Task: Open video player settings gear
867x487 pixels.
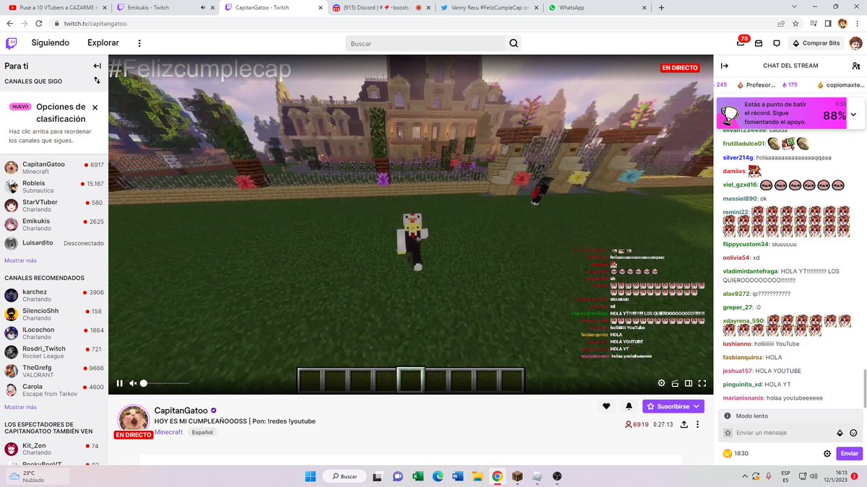Action: [x=661, y=383]
